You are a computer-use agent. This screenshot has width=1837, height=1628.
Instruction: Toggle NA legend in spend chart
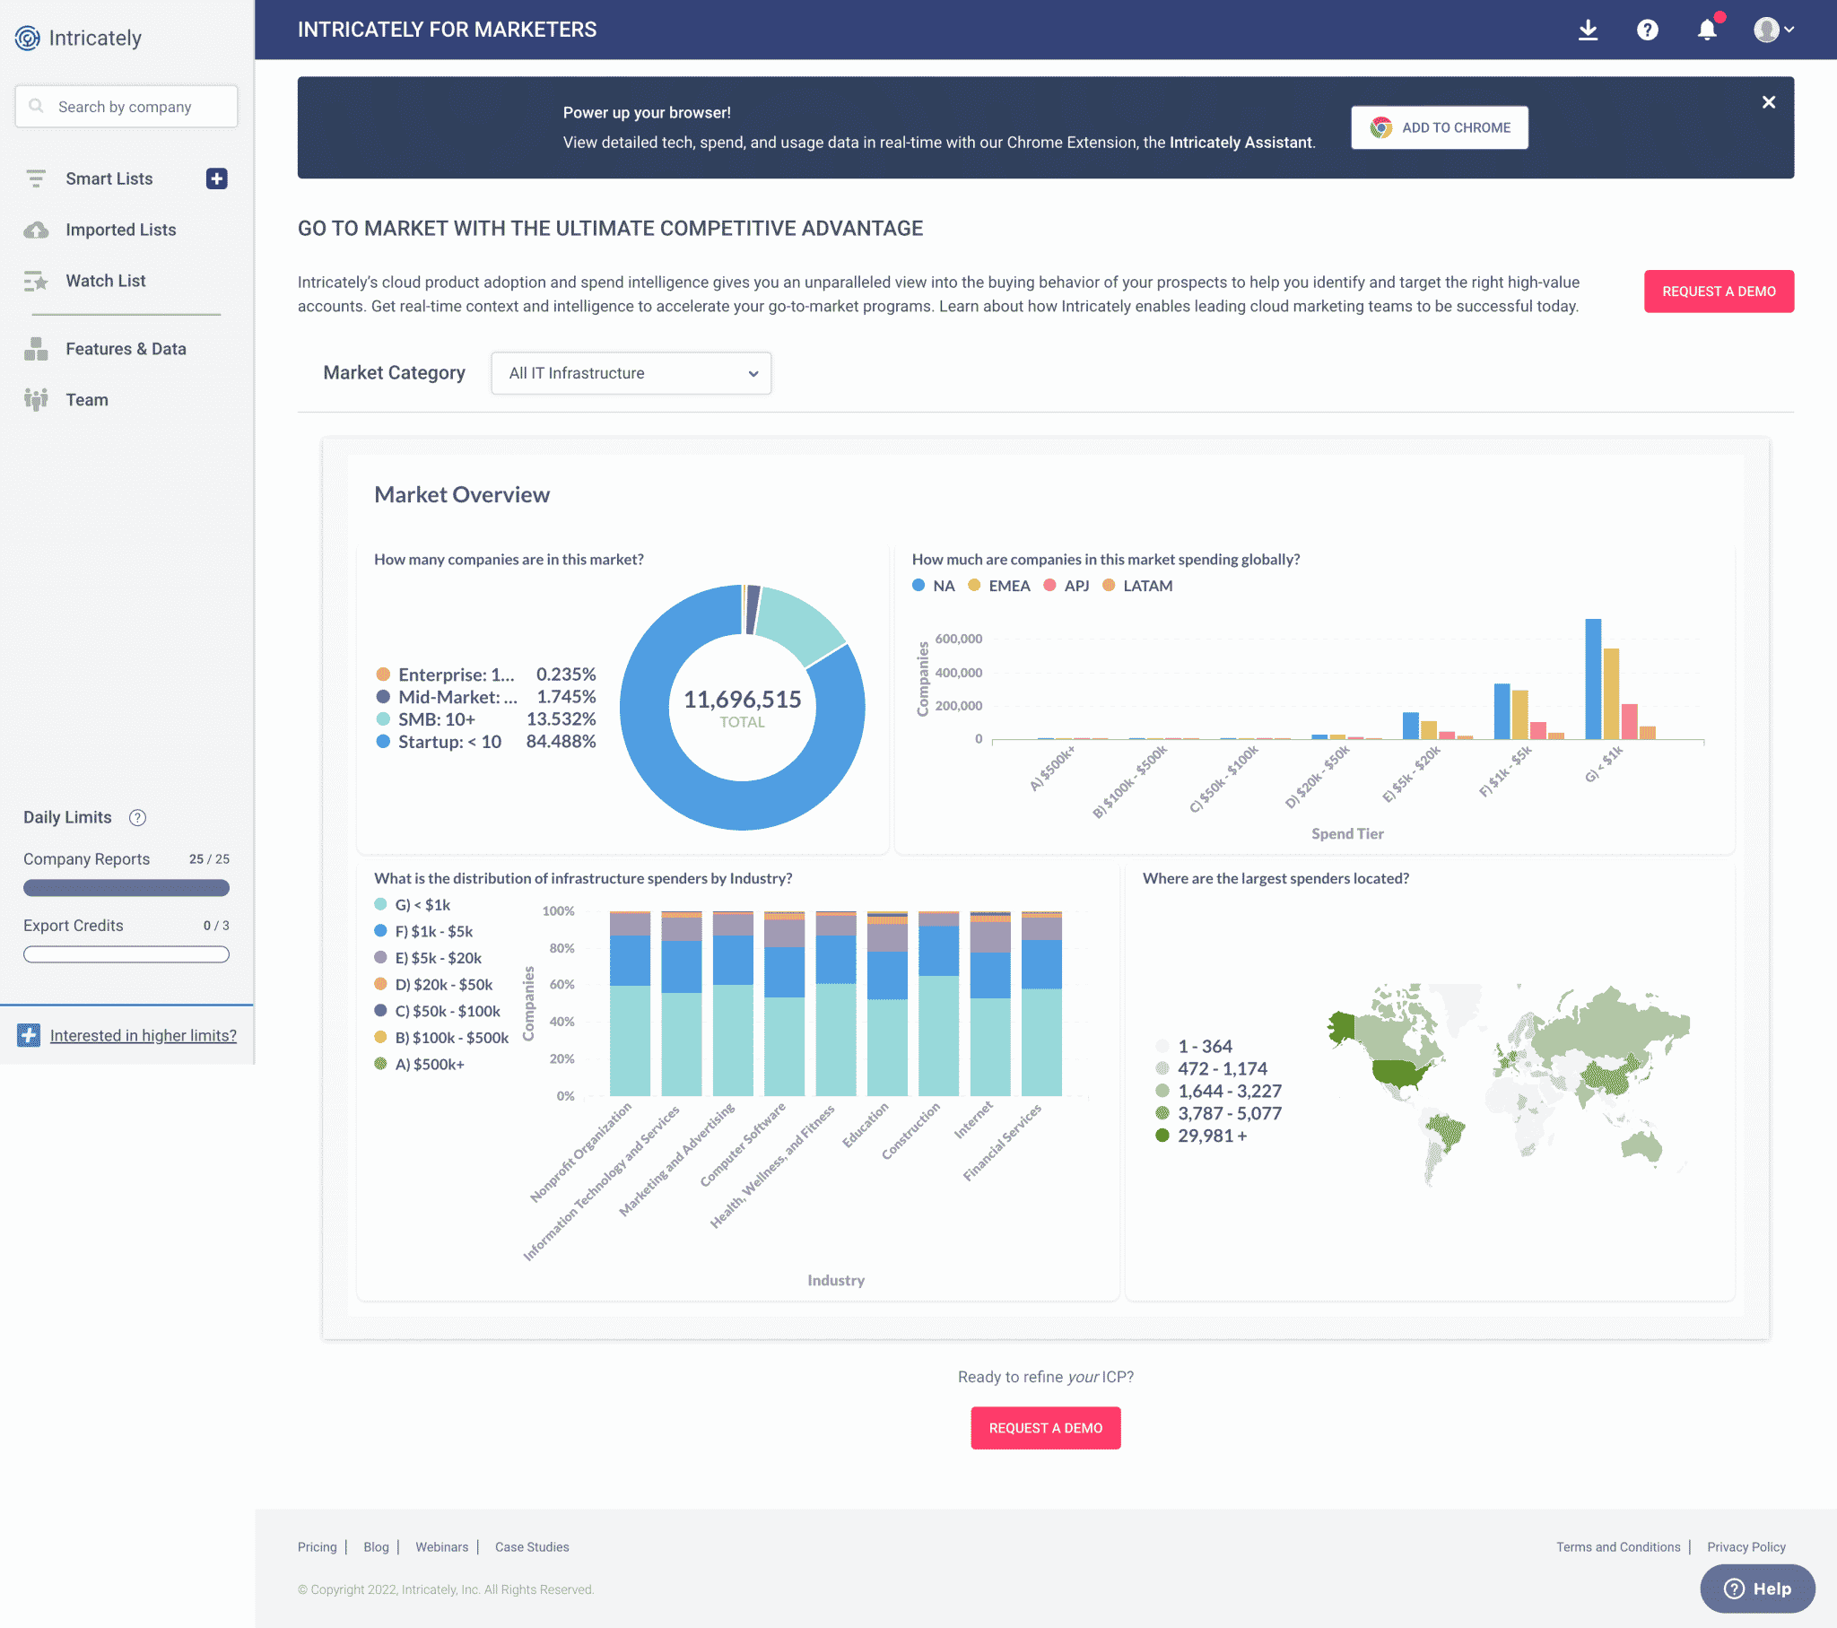(934, 586)
